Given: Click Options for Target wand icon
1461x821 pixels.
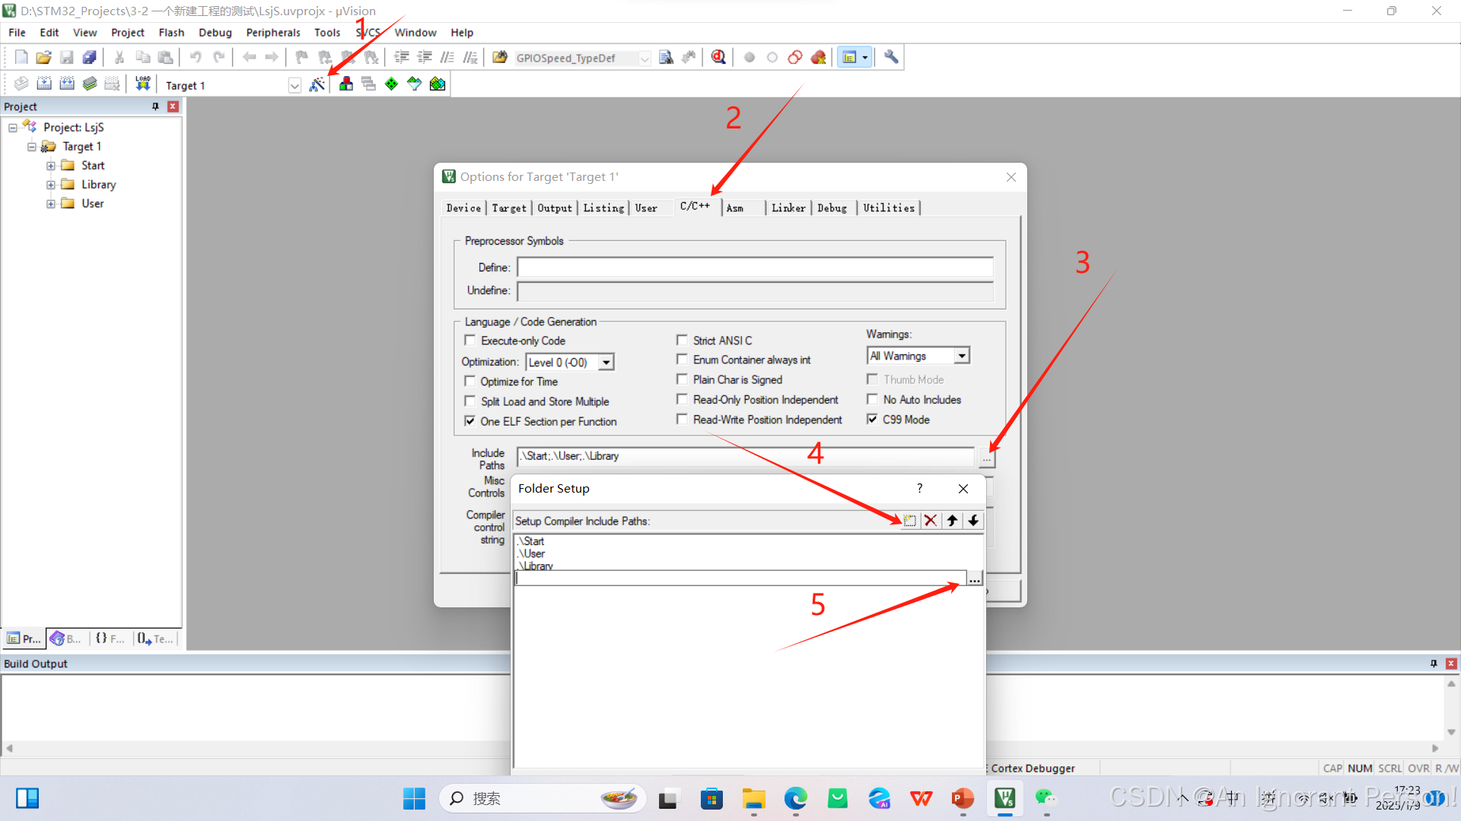Looking at the screenshot, I should coord(317,84).
